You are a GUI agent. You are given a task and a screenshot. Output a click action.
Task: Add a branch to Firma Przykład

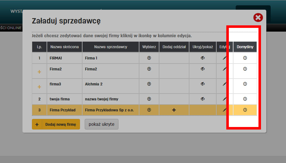[x=174, y=110]
